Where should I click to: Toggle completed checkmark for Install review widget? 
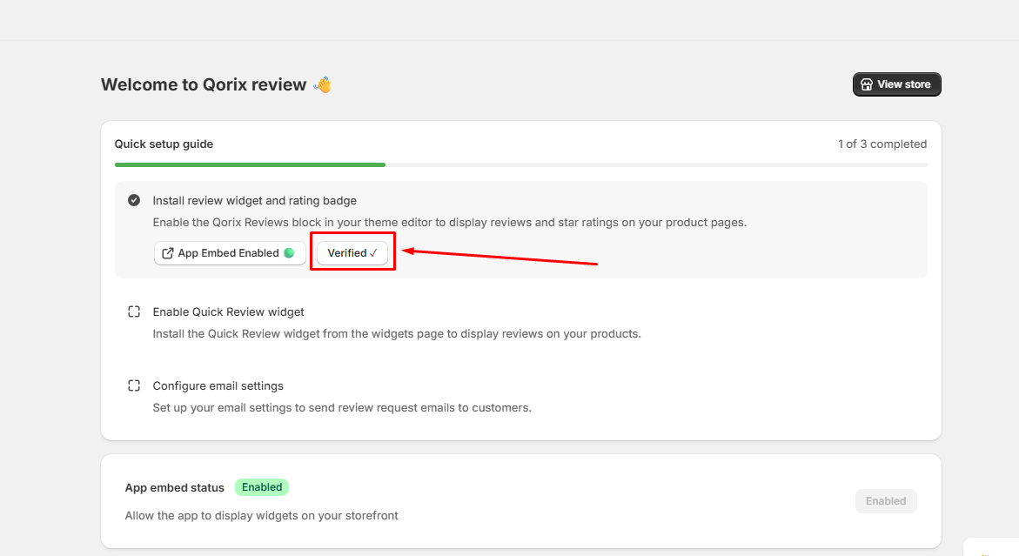(134, 200)
